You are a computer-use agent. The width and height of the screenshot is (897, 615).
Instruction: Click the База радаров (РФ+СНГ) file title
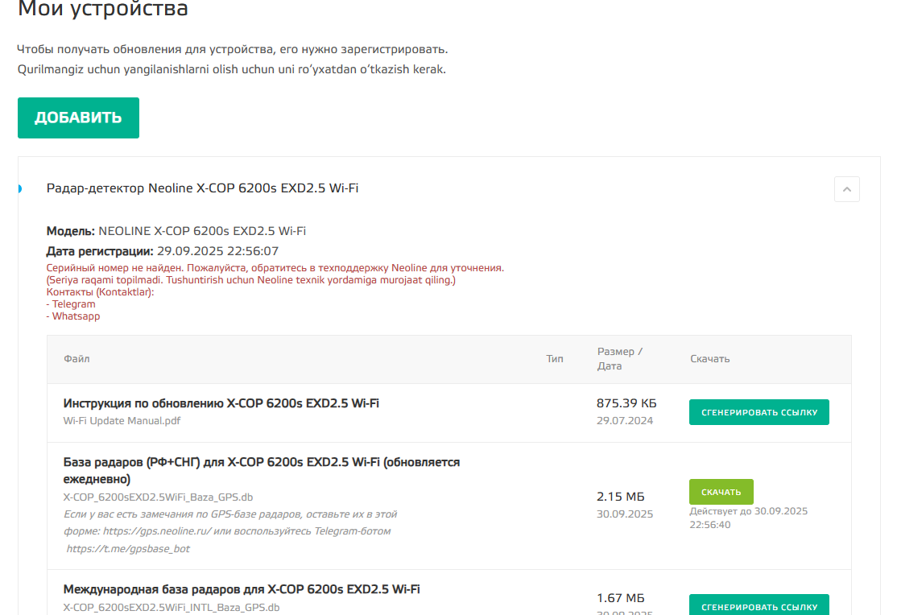[x=262, y=470]
